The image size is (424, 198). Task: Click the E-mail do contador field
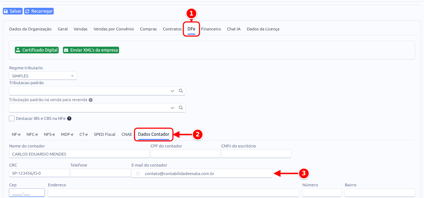[x=202, y=173]
